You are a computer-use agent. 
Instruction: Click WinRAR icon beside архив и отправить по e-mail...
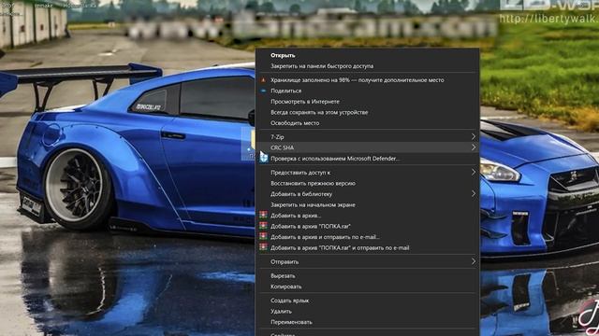263,236
